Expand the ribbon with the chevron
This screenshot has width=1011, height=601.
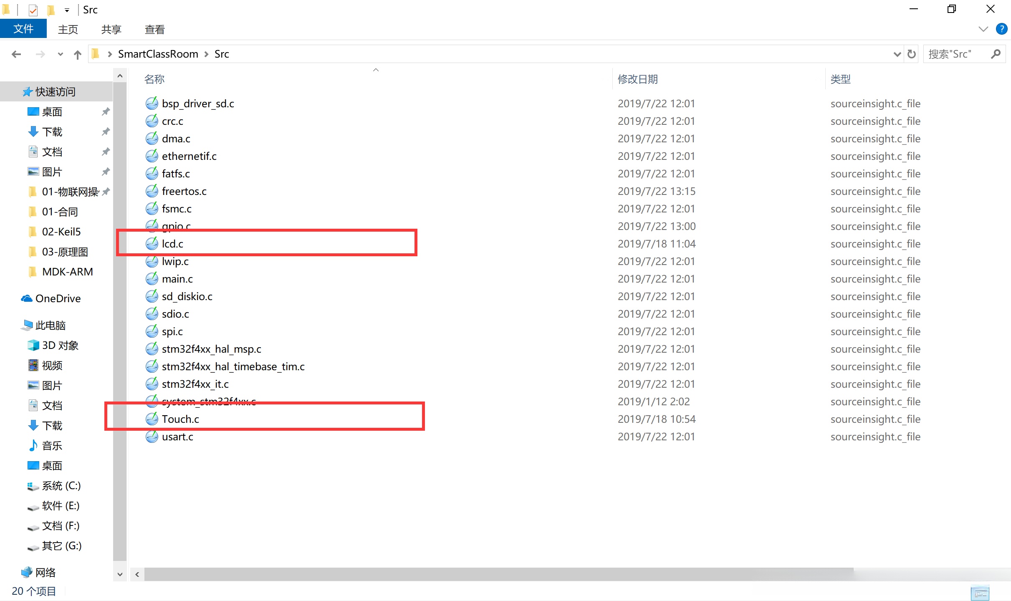coord(983,29)
